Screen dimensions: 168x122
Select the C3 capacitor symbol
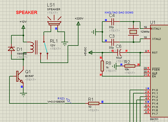pyautogui.click(x=113, y=42)
